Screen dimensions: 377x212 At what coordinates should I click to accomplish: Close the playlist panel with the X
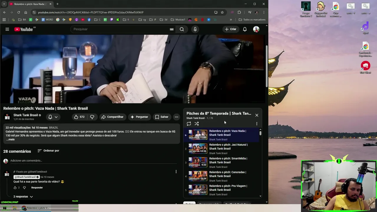coord(257,115)
